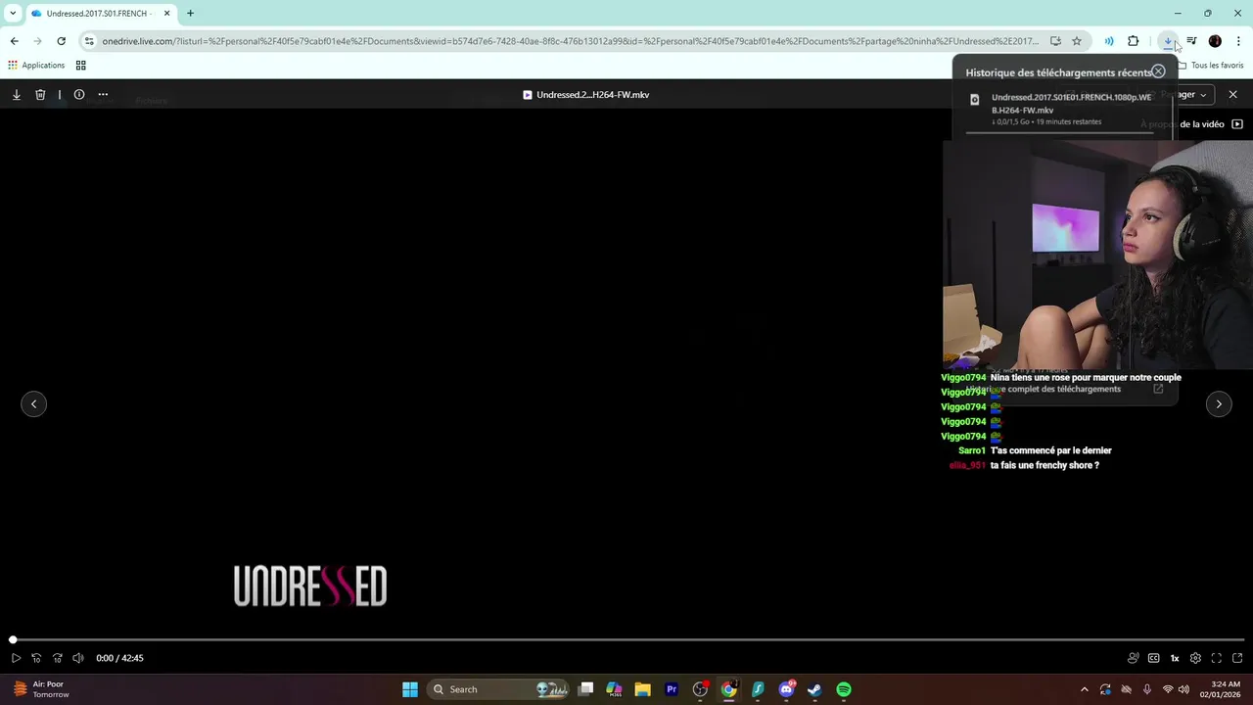Open Chrome extensions puzzle icon

click(1133, 41)
